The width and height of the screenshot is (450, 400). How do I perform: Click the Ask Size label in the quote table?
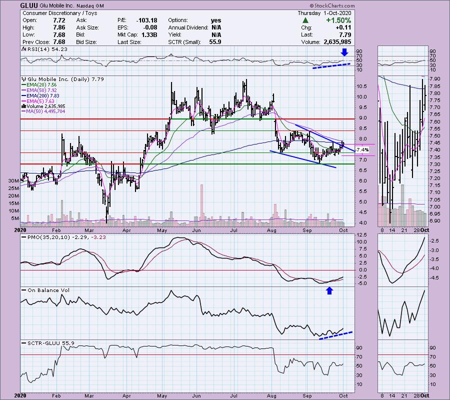pyautogui.click(x=87, y=27)
